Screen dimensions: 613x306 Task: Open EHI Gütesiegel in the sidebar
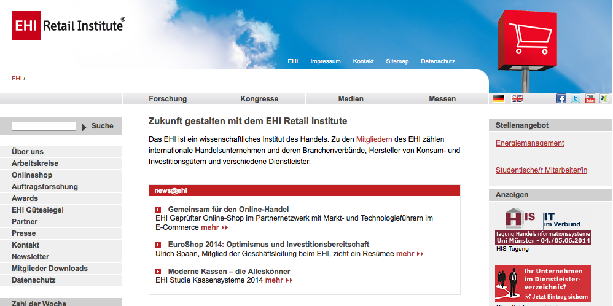click(61, 210)
